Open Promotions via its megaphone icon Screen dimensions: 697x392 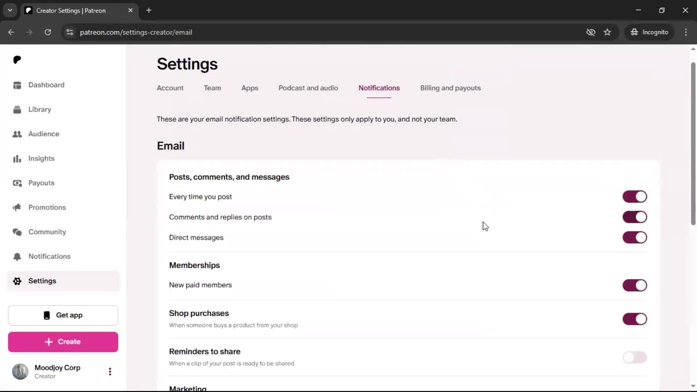coord(17,208)
